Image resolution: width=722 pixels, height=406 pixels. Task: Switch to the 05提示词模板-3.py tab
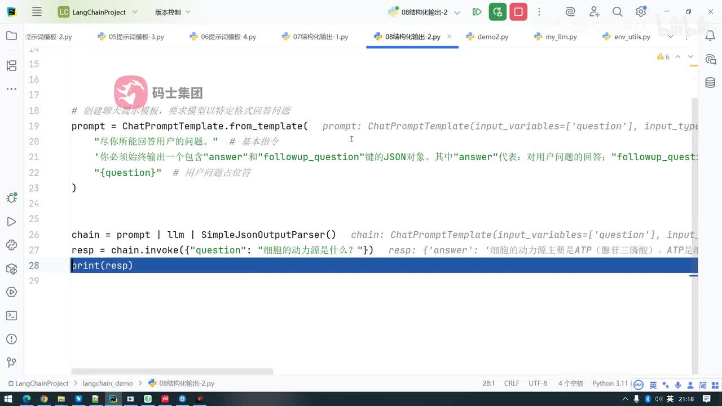click(x=131, y=37)
